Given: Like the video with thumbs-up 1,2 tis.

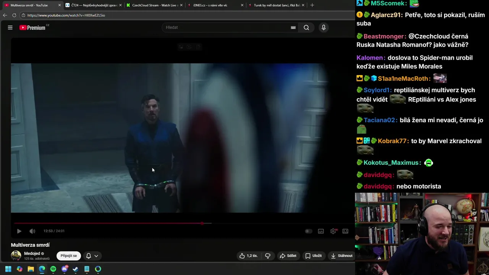Looking at the screenshot, I should tap(249, 256).
